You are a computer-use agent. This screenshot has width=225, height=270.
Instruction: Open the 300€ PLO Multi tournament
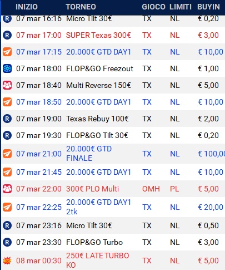[92, 189]
